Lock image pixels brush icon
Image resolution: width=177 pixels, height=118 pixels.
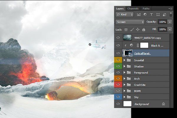pyautogui.click(x=132, y=29)
